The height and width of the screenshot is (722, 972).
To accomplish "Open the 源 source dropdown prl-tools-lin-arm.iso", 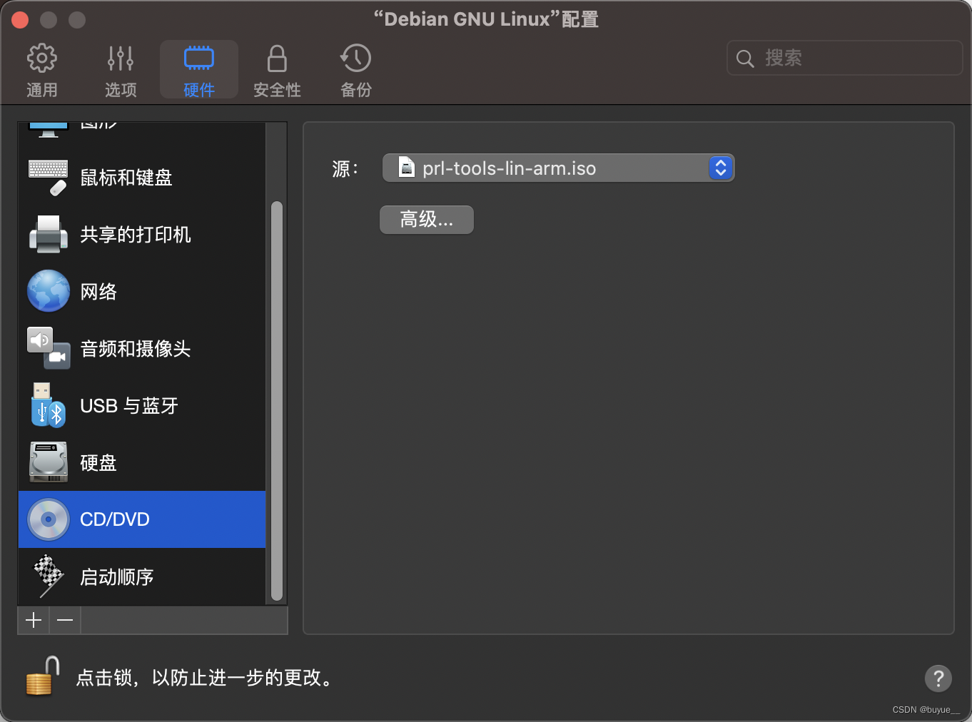I will click(x=559, y=168).
